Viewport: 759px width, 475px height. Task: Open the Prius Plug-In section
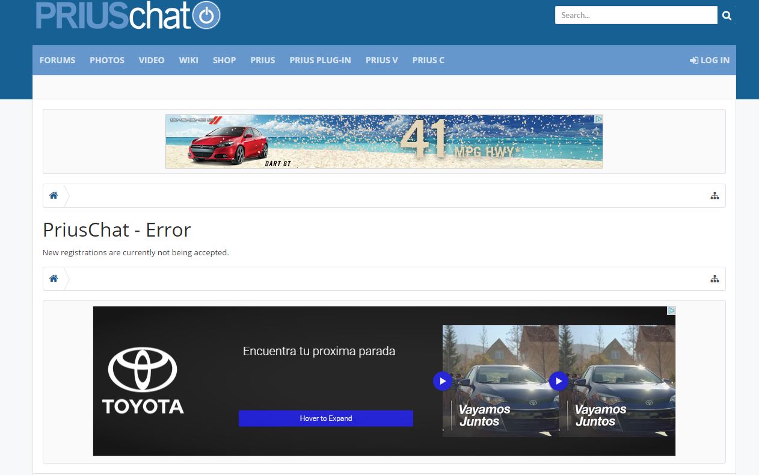320,60
